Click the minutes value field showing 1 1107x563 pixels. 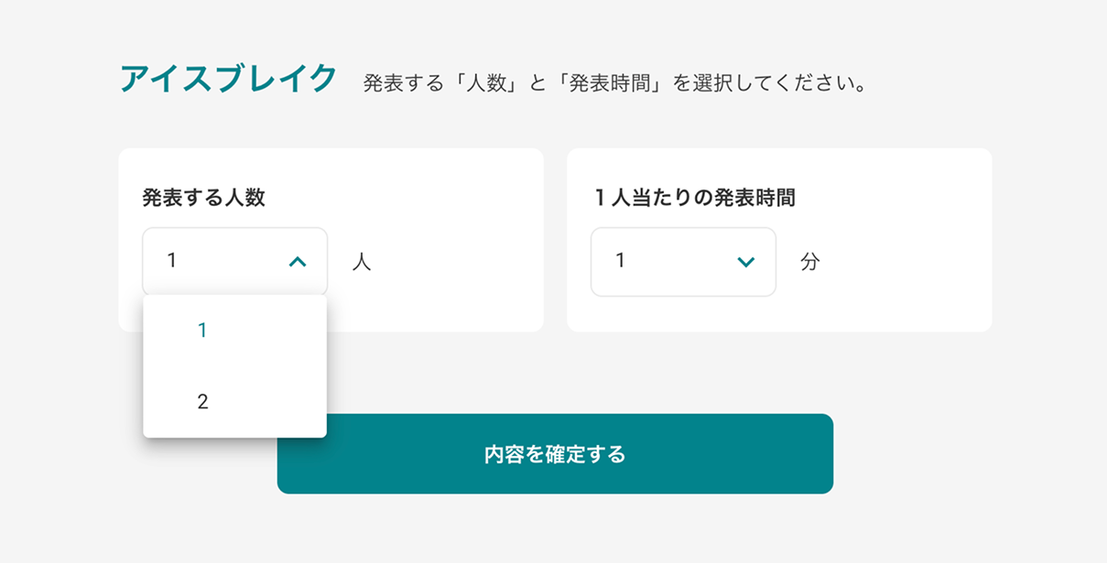[x=641, y=261]
